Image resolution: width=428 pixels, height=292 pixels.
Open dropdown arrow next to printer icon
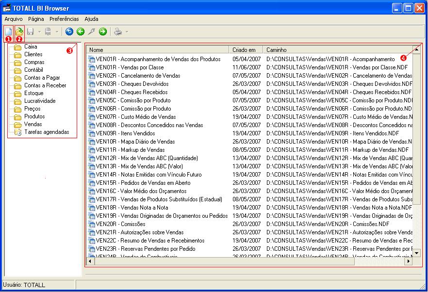[x=127, y=32]
